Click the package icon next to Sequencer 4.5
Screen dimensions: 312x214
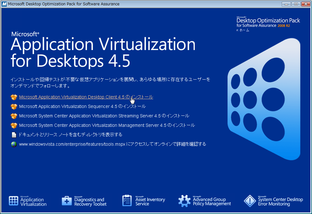pos(14,107)
